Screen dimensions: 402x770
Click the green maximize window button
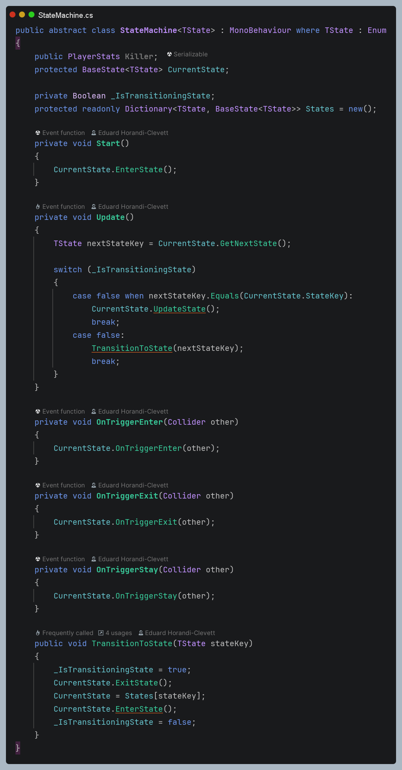pos(31,15)
